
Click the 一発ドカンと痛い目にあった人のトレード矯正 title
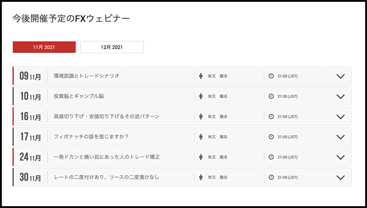coord(106,157)
